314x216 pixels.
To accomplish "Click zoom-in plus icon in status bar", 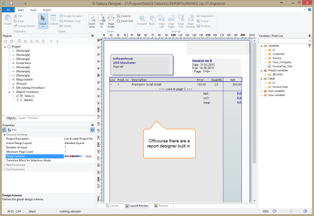I will (305, 211).
